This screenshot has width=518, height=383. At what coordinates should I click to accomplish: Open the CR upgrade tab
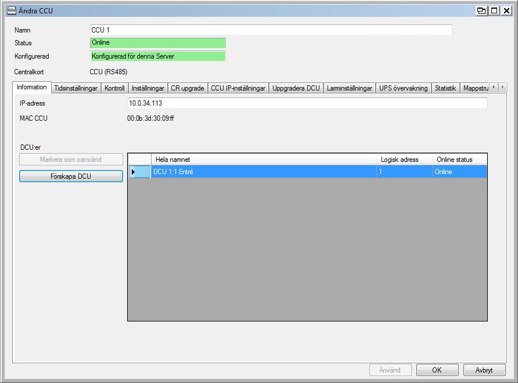(188, 88)
